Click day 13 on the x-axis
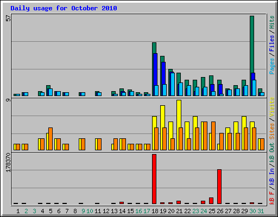The width and height of the screenshot is (278, 217). point(114,211)
